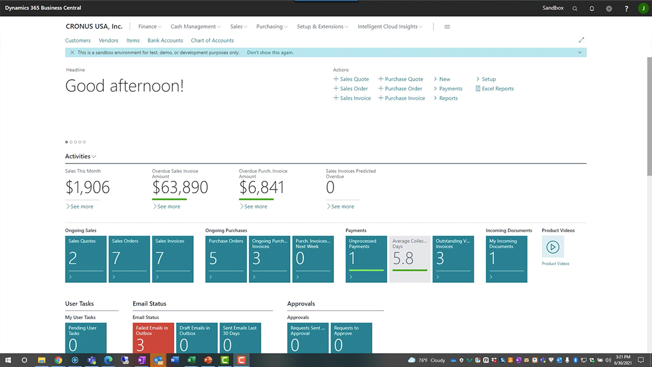Open Word from taskbar
The width and height of the screenshot is (652, 367).
tap(174, 360)
